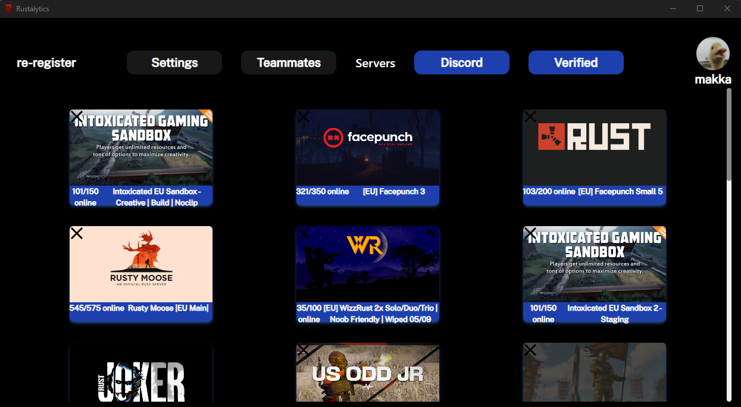
Task: Click the re-register link
Action: pos(46,62)
